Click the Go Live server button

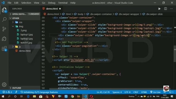coord(155,92)
